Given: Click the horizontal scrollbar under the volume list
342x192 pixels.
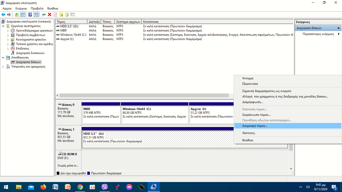Looking at the screenshot, I should (x=144, y=95).
